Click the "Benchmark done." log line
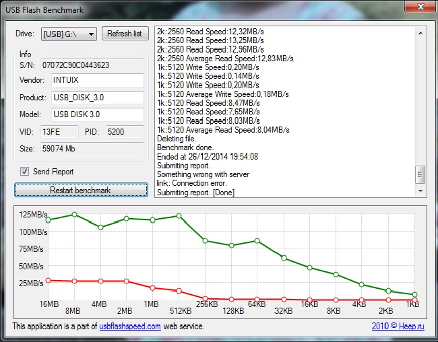Image resolution: width=438 pixels, height=342 pixels. pyautogui.click(x=187, y=147)
